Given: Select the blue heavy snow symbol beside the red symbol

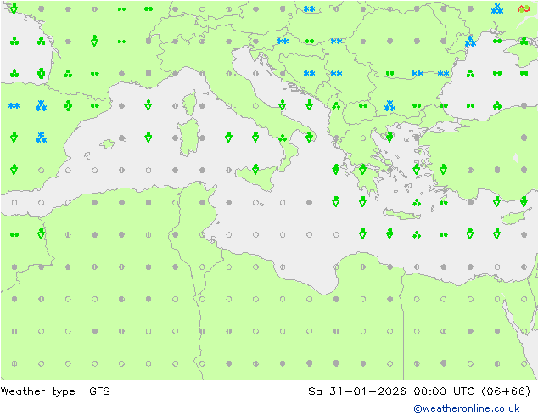Looking at the screenshot, I should click(x=496, y=9).
